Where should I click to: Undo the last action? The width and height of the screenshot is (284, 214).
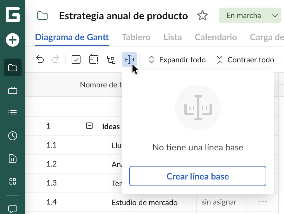point(40,60)
